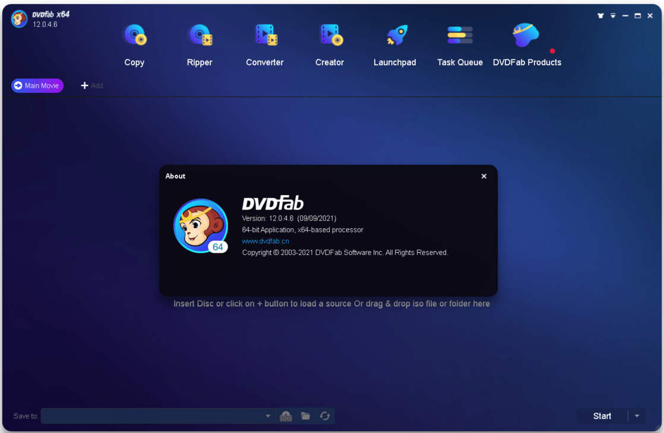Click the Insert Disc instruction text
This screenshot has width=664, height=433.
click(331, 304)
